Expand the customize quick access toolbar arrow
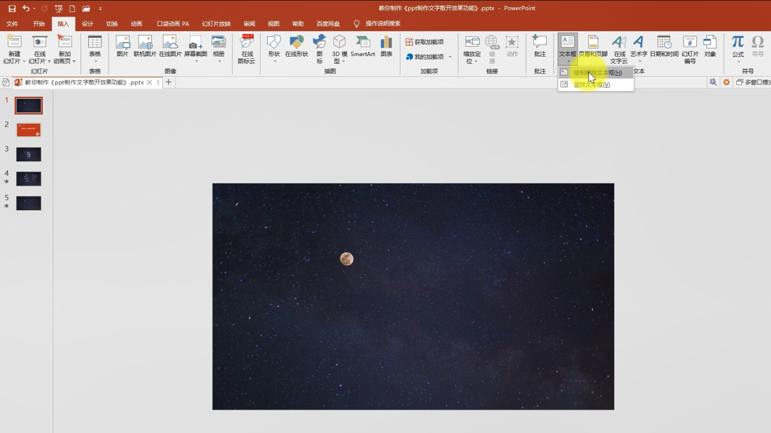Image resolution: width=771 pixels, height=433 pixels. click(100, 9)
